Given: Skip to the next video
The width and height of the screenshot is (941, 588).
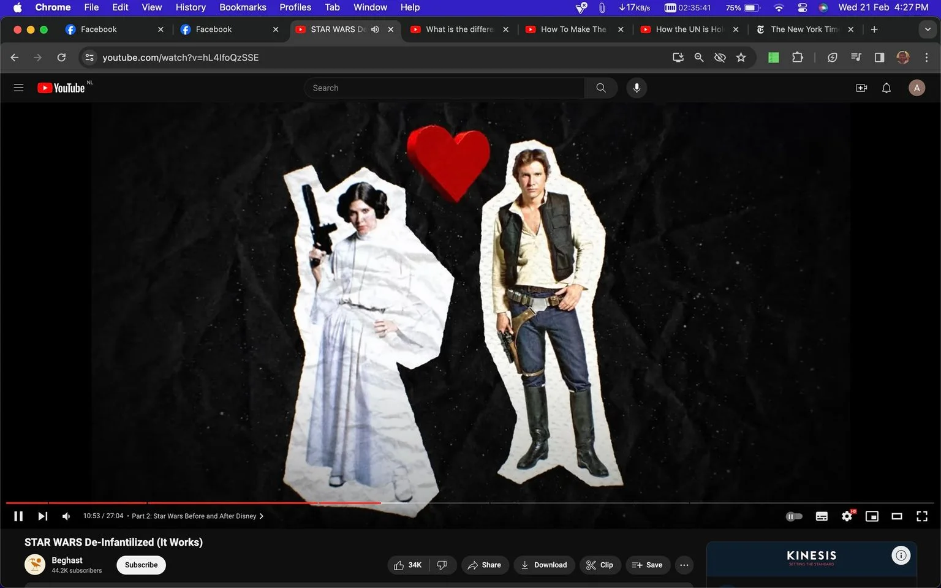Looking at the screenshot, I should 42,516.
